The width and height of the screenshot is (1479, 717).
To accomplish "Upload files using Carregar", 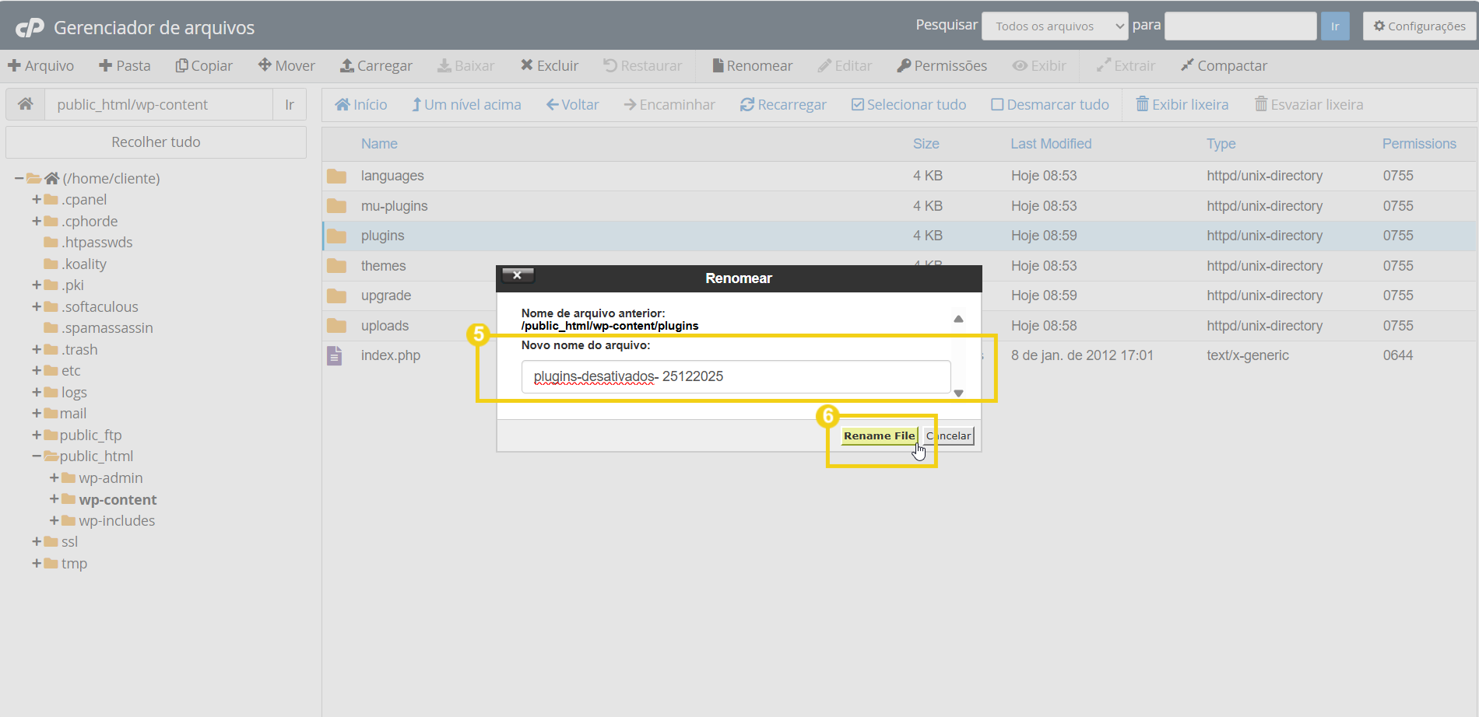I will 376,66.
